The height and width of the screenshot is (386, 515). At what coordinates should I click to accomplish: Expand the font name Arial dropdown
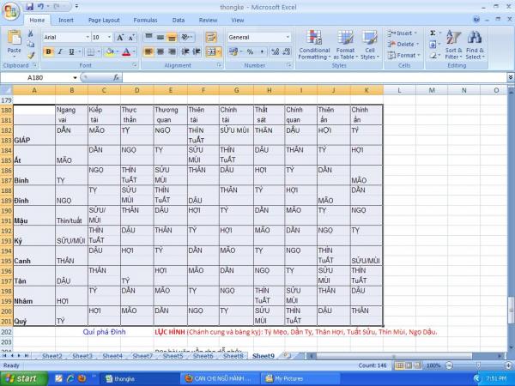click(x=87, y=38)
